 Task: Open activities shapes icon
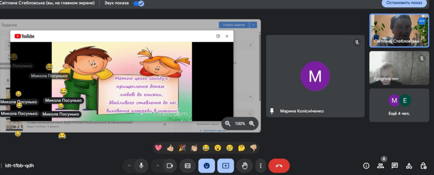coord(409,166)
